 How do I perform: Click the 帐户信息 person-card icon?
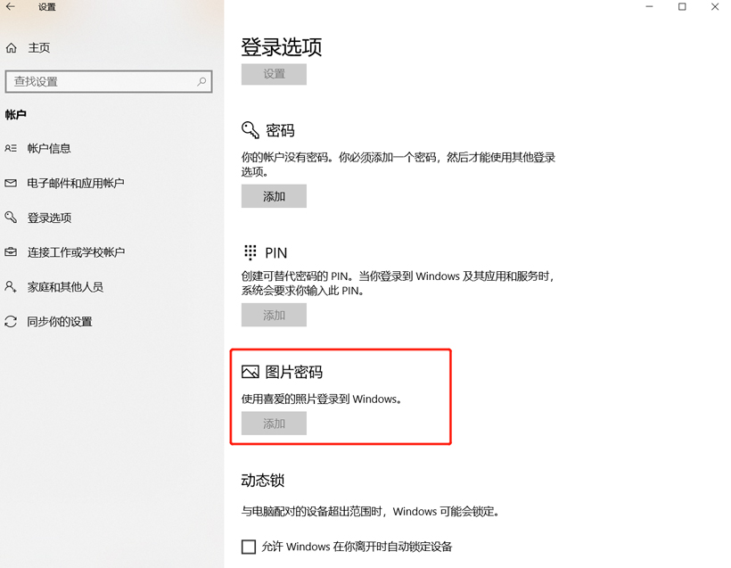click(11, 148)
